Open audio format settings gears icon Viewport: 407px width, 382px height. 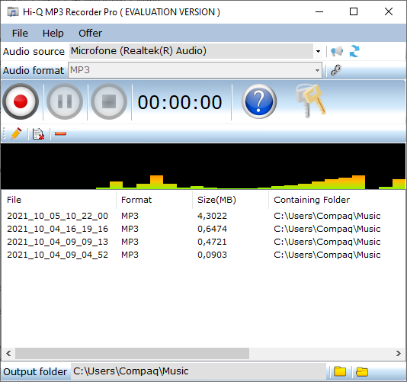tap(336, 70)
